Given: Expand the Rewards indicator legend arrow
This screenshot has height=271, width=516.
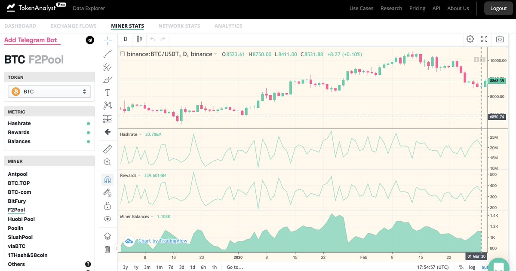Looking at the screenshot, I should [x=140, y=176].
